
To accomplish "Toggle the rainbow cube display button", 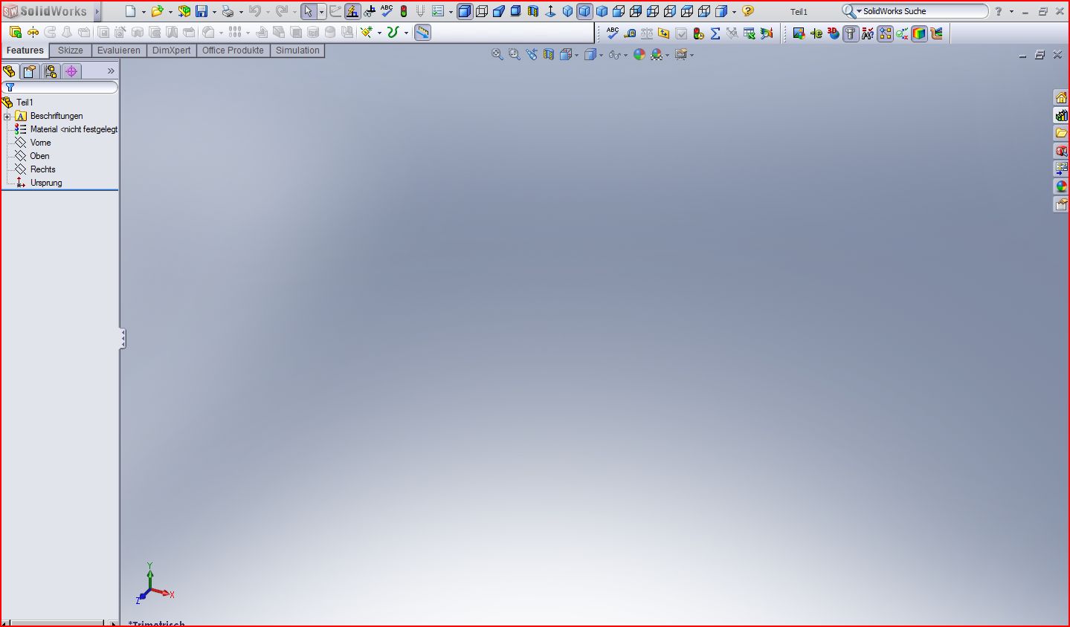I will [920, 33].
